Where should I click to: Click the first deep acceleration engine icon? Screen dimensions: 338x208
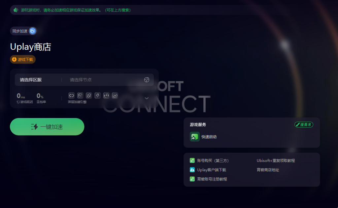72,95
